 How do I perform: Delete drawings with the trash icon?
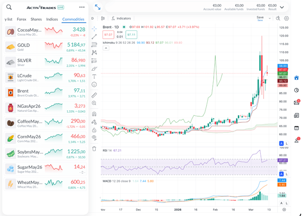coord(94,148)
